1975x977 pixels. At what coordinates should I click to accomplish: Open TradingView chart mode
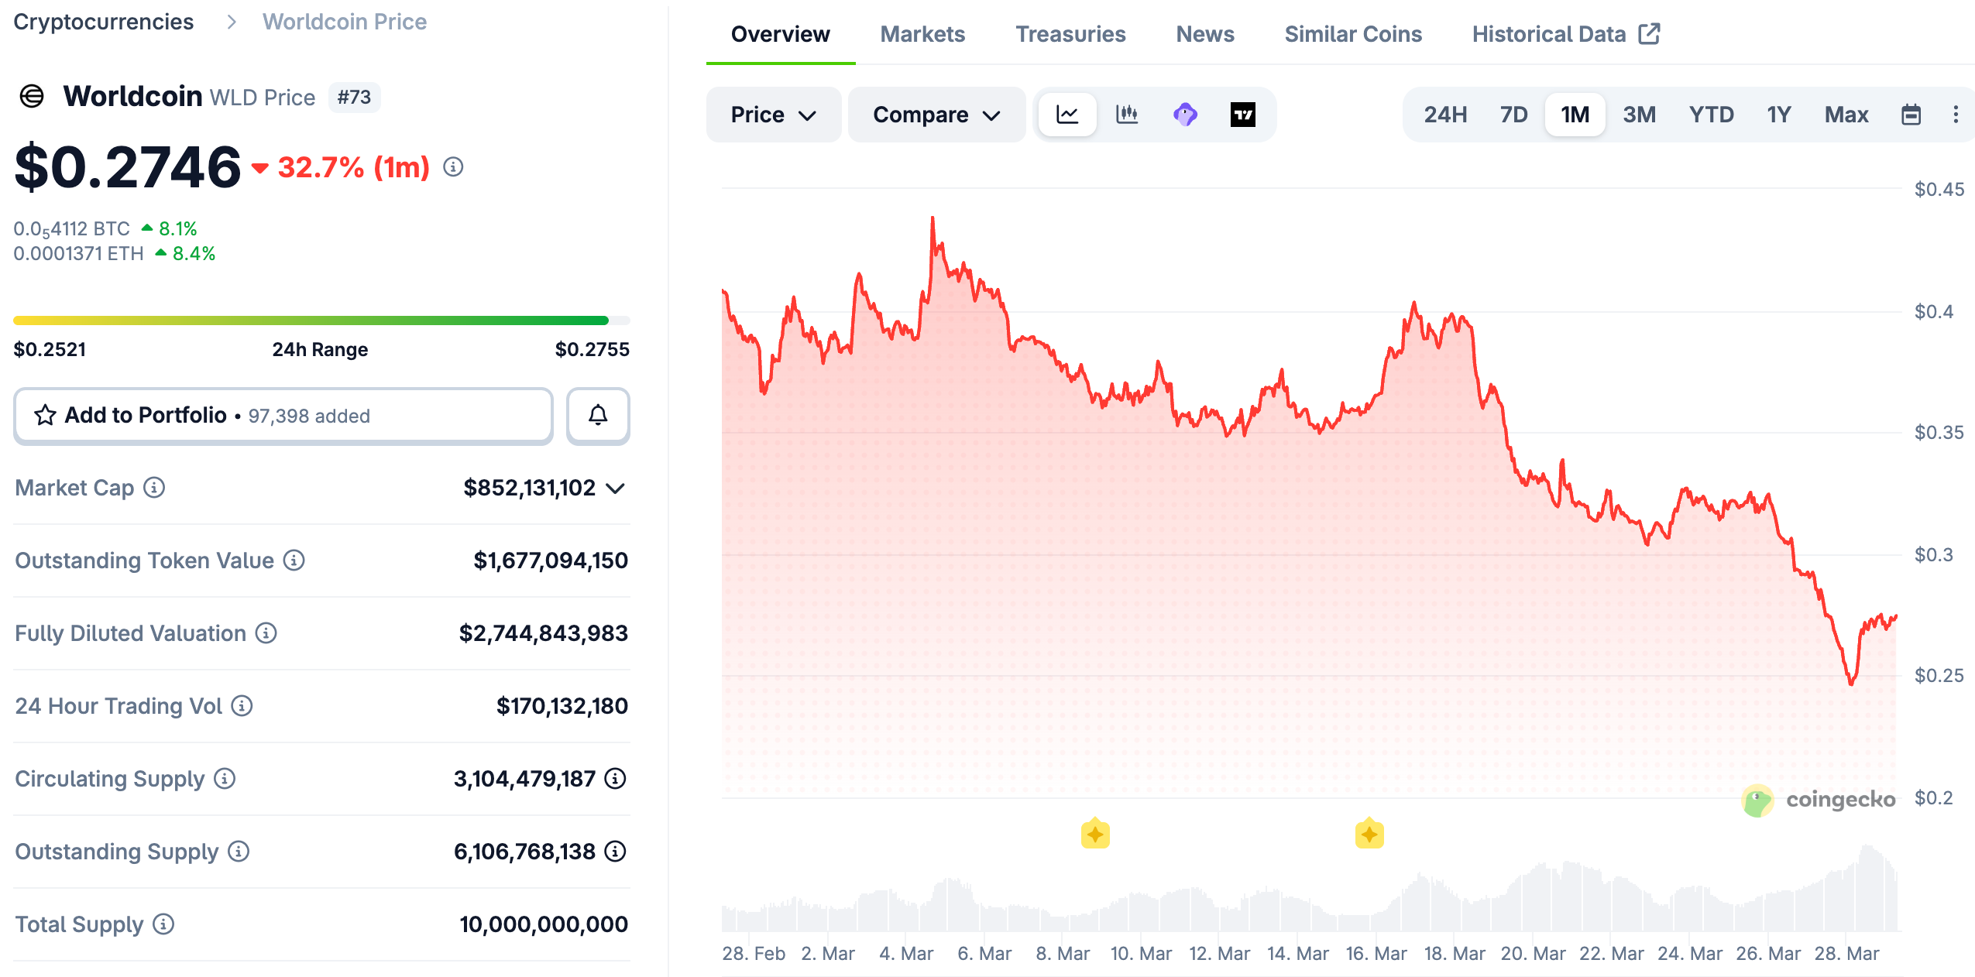coord(1242,115)
